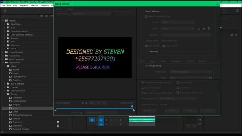Switch to the Captions tab

190,61
